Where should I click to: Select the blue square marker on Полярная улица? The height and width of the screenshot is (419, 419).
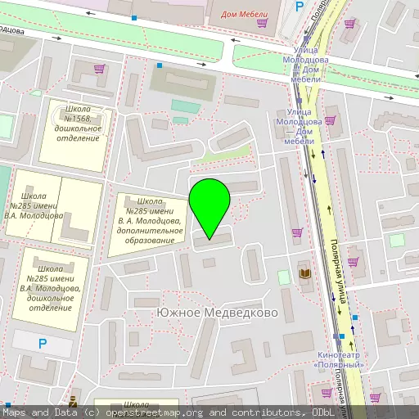[355, 318]
